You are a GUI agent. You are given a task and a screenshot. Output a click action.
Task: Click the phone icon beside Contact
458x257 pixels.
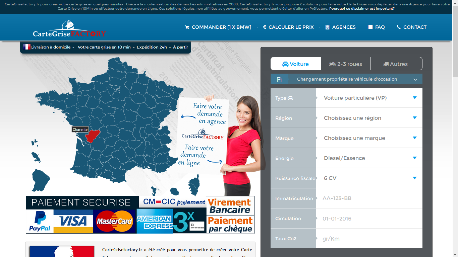(399, 27)
